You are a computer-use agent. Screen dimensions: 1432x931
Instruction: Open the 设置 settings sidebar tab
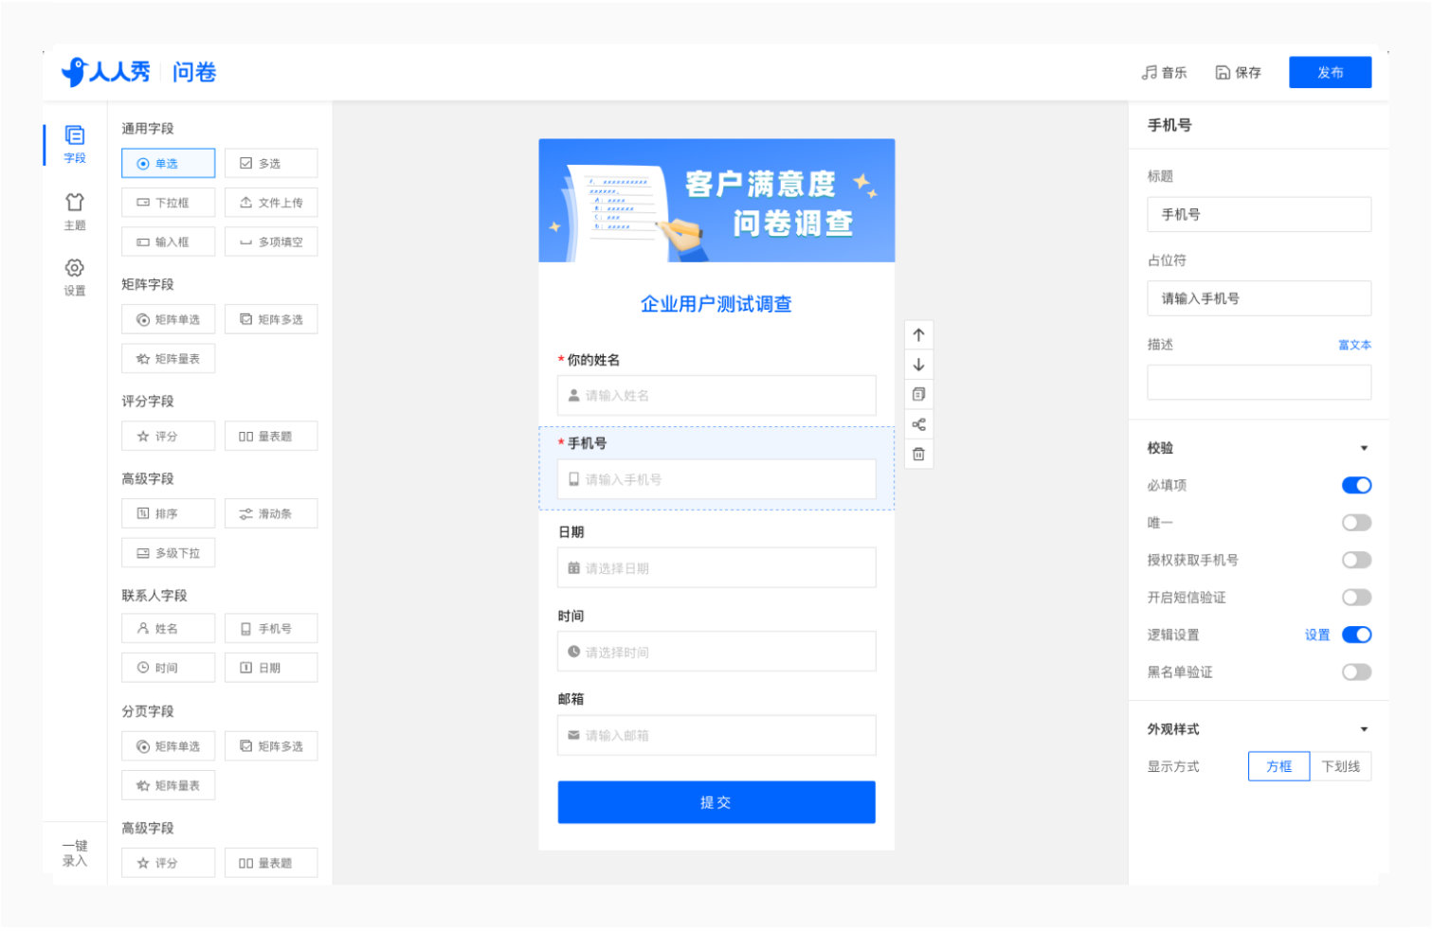pos(75,278)
